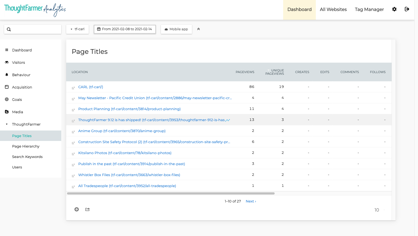Click the Behaviour bell icon
The image size is (418, 236).
pos(7,74)
